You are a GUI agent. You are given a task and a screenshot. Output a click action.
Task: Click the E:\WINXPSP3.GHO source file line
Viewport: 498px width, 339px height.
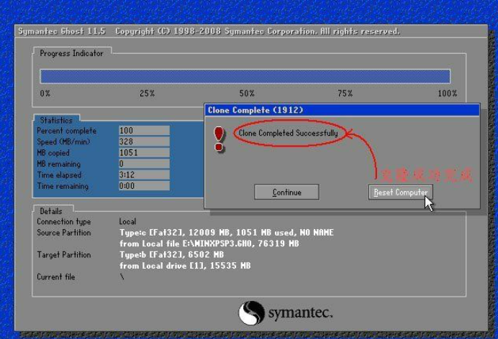pos(209,243)
